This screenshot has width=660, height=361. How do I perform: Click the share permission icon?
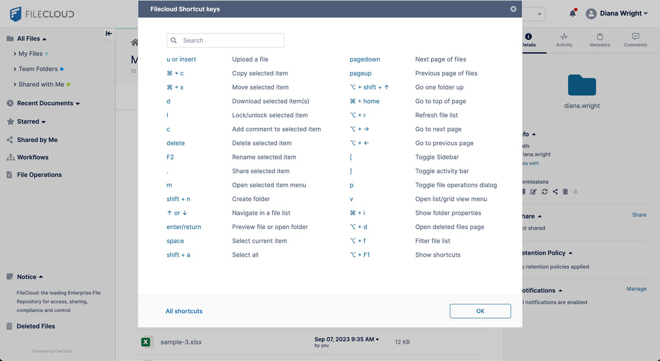click(555, 192)
